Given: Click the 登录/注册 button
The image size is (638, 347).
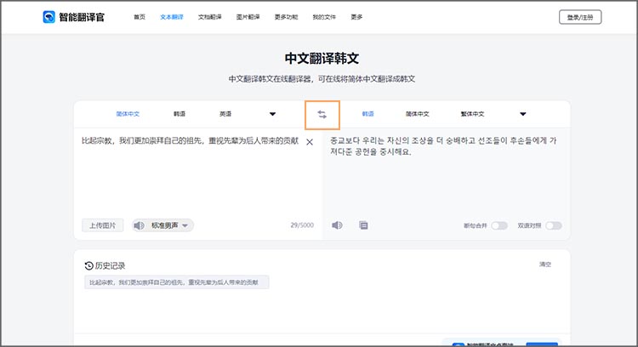Looking at the screenshot, I should (580, 17).
